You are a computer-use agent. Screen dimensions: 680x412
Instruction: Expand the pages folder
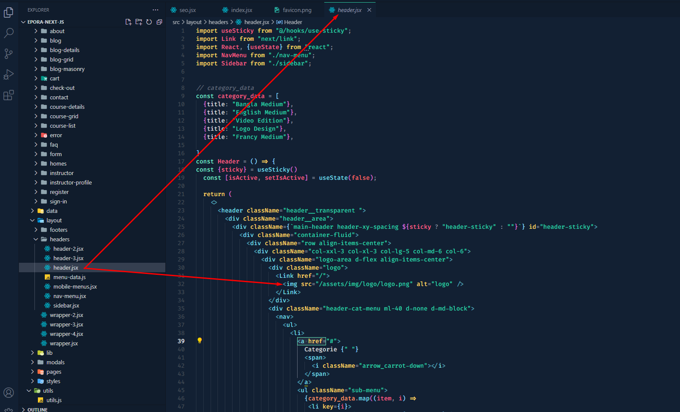[x=53, y=372]
